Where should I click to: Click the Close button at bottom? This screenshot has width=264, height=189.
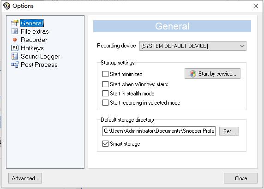(240, 178)
